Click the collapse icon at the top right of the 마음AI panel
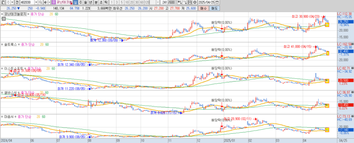This screenshot has width=354, height=143. point(352,116)
